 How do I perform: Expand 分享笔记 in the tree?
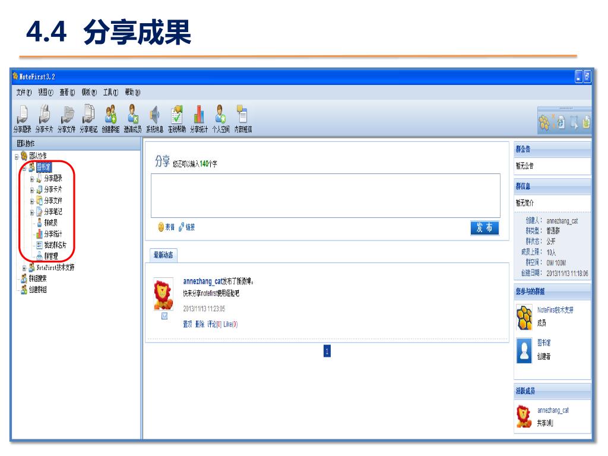pyautogui.click(x=32, y=213)
